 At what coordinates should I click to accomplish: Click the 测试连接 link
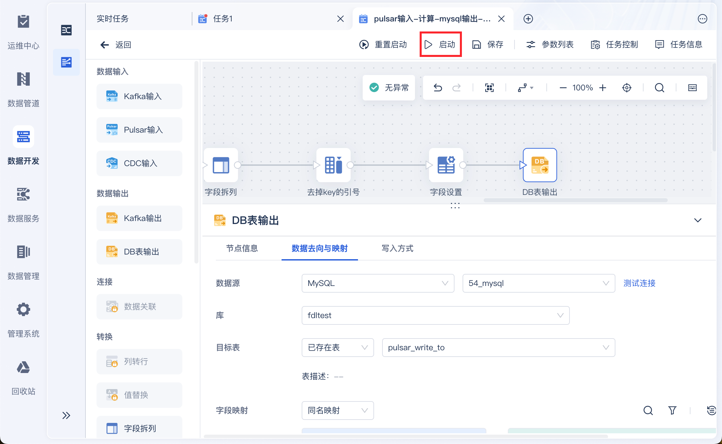point(639,283)
